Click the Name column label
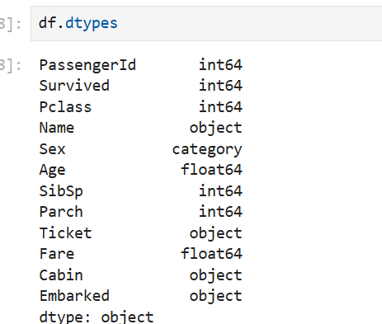Viewport: 382px width, 324px height. (57, 128)
